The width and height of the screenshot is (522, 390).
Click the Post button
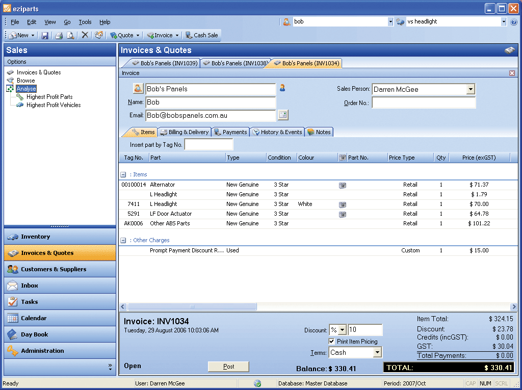[228, 367]
